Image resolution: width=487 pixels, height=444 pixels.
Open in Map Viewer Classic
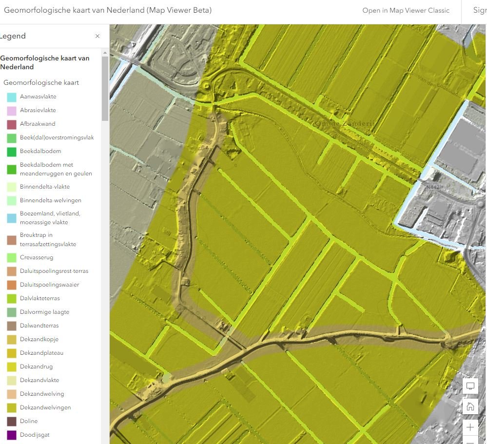coord(406,10)
